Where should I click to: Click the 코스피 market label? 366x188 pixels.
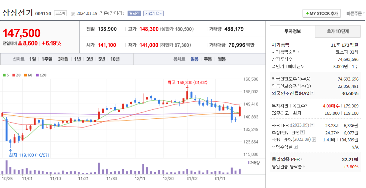[x=60, y=13]
